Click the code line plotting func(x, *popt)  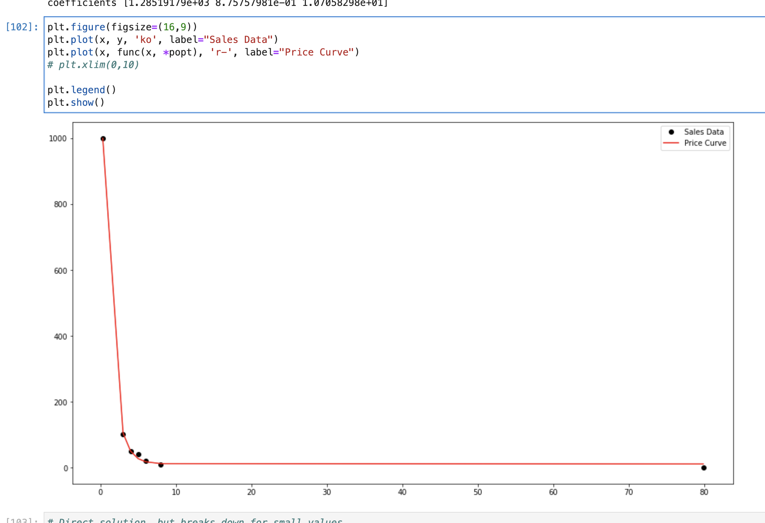tap(203, 52)
